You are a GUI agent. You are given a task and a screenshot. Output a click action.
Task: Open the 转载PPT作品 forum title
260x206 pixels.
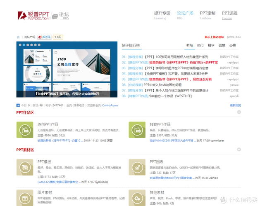(160, 124)
